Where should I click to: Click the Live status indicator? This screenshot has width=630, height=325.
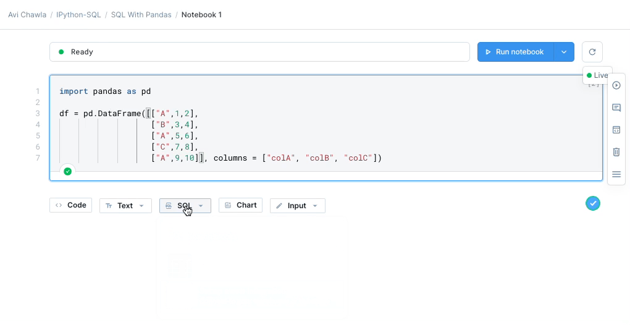tap(597, 75)
